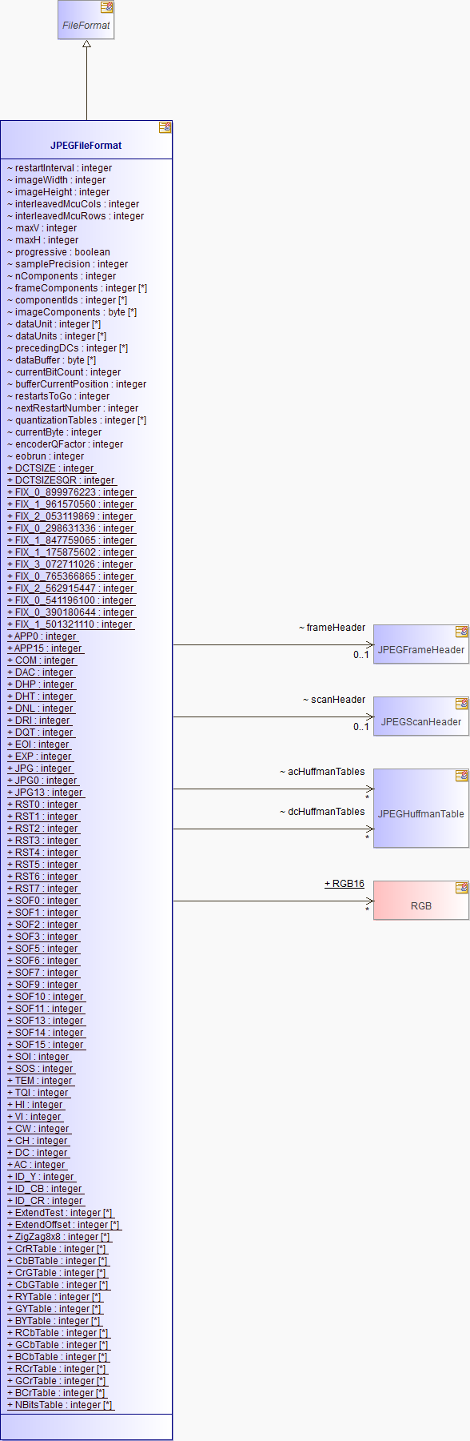This screenshot has height=1441, width=470.
Task: Select the arrowhead pointing into JPEGFrameHeader
Action: [369, 644]
